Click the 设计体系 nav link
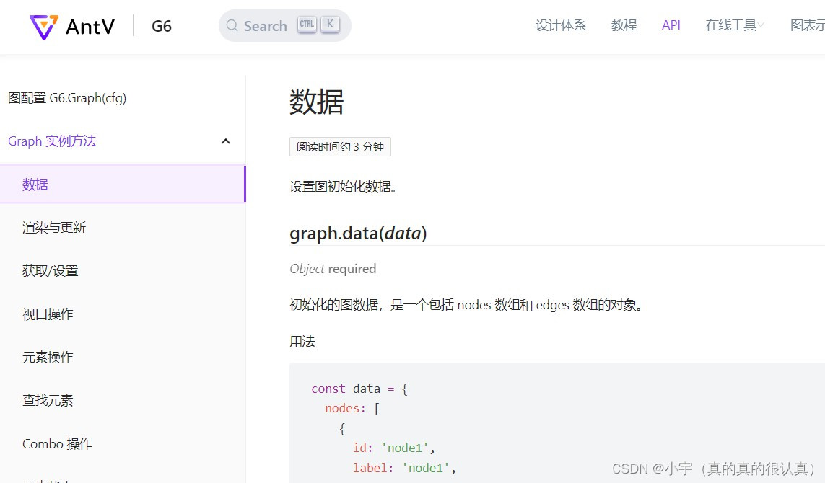This screenshot has height=483, width=825. [561, 25]
